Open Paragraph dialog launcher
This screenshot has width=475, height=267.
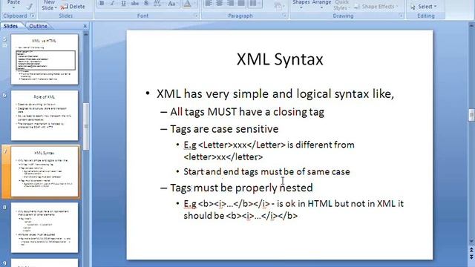(x=284, y=16)
